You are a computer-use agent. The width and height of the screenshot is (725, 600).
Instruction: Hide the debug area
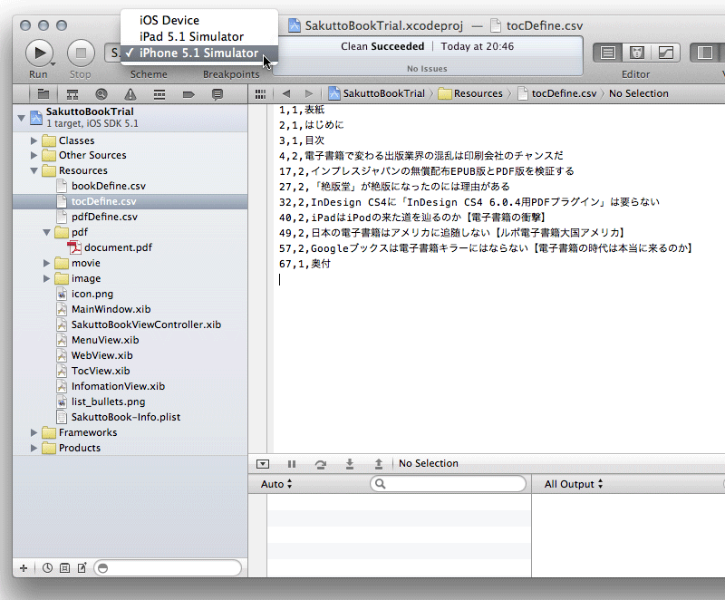[x=263, y=464]
